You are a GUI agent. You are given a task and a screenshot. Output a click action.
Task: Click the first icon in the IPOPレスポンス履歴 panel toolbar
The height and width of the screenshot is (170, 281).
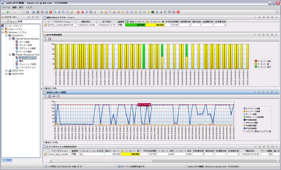[x=45, y=96]
